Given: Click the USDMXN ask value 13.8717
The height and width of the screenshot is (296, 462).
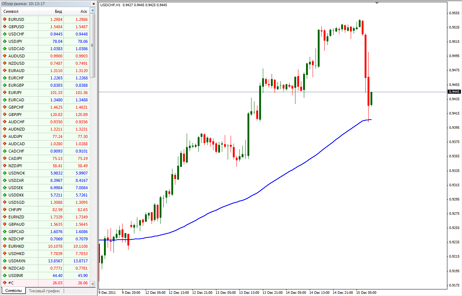Looking at the screenshot, I should pyautogui.click(x=81, y=261).
